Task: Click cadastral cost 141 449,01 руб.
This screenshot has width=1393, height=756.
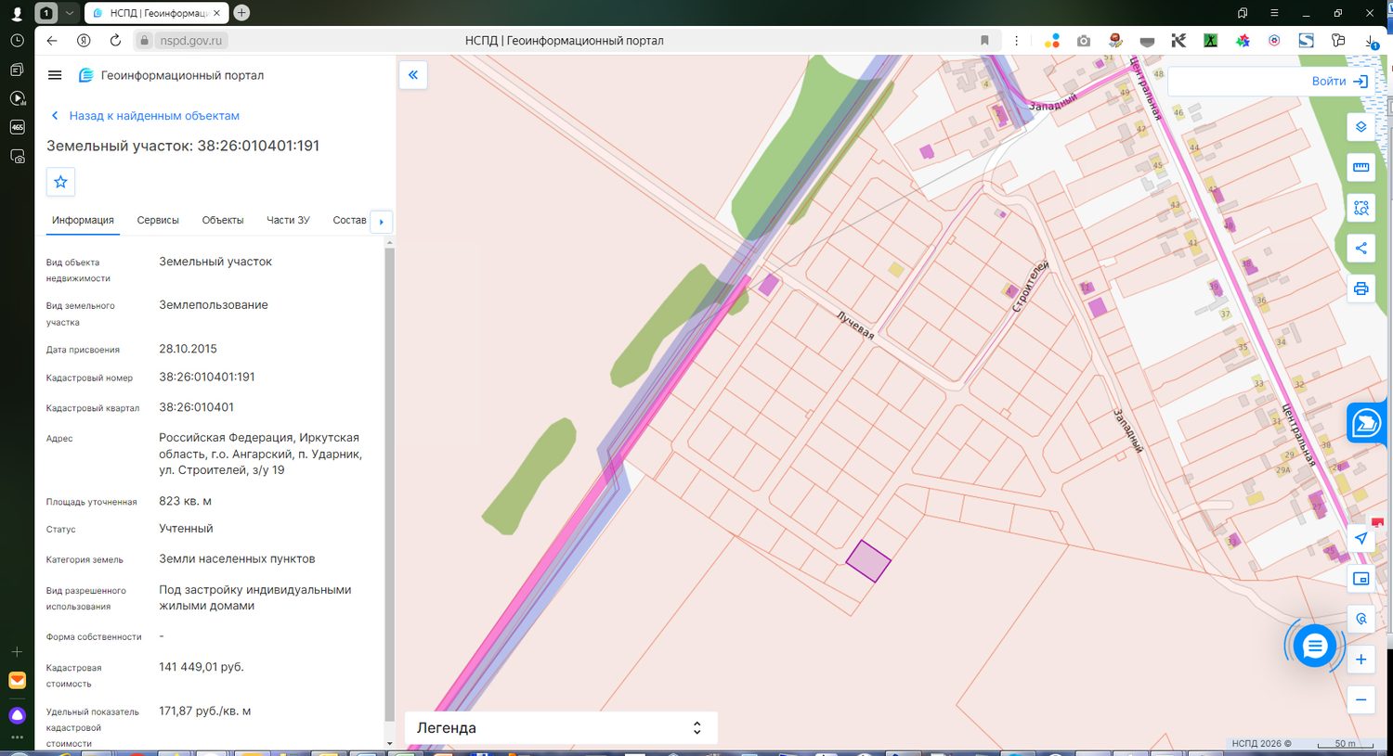Action: [x=202, y=667]
